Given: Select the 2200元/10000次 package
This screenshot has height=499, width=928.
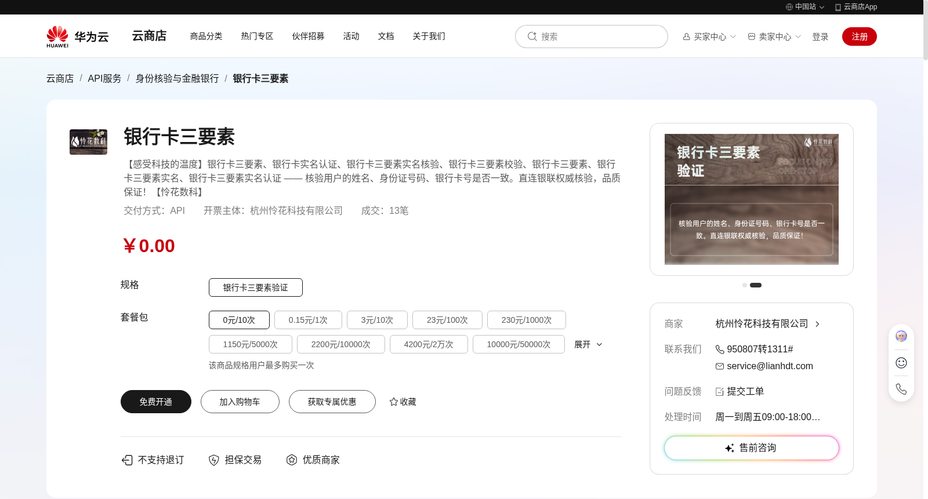Looking at the screenshot, I should pyautogui.click(x=341, y=344).
